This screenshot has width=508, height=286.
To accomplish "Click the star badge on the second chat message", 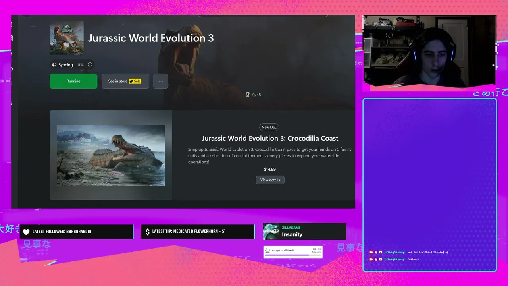I will 376,259.
